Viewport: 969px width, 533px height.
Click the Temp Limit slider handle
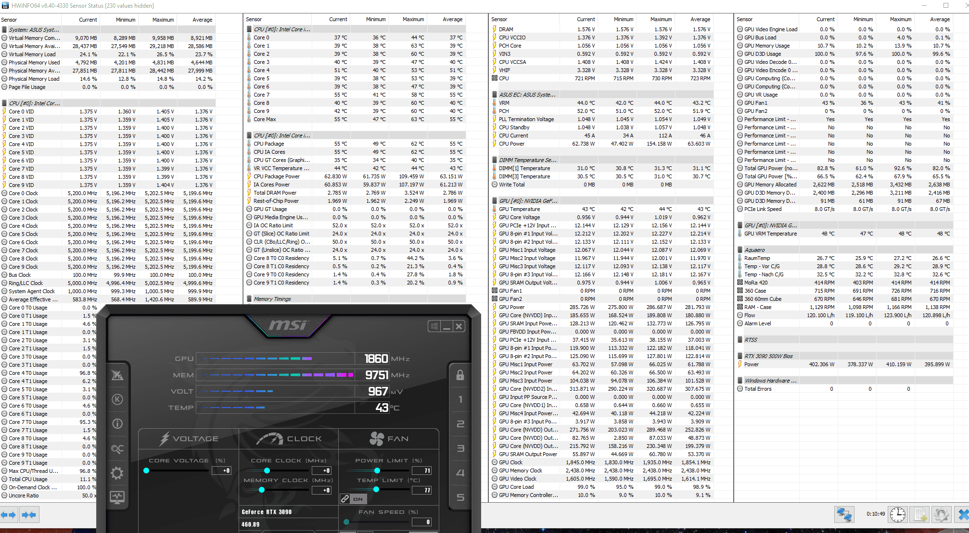point(376,489)
